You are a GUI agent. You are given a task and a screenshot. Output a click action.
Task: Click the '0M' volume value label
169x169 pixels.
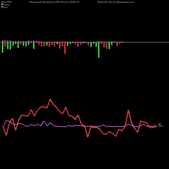pyautogui.click(x=160, y=124)
